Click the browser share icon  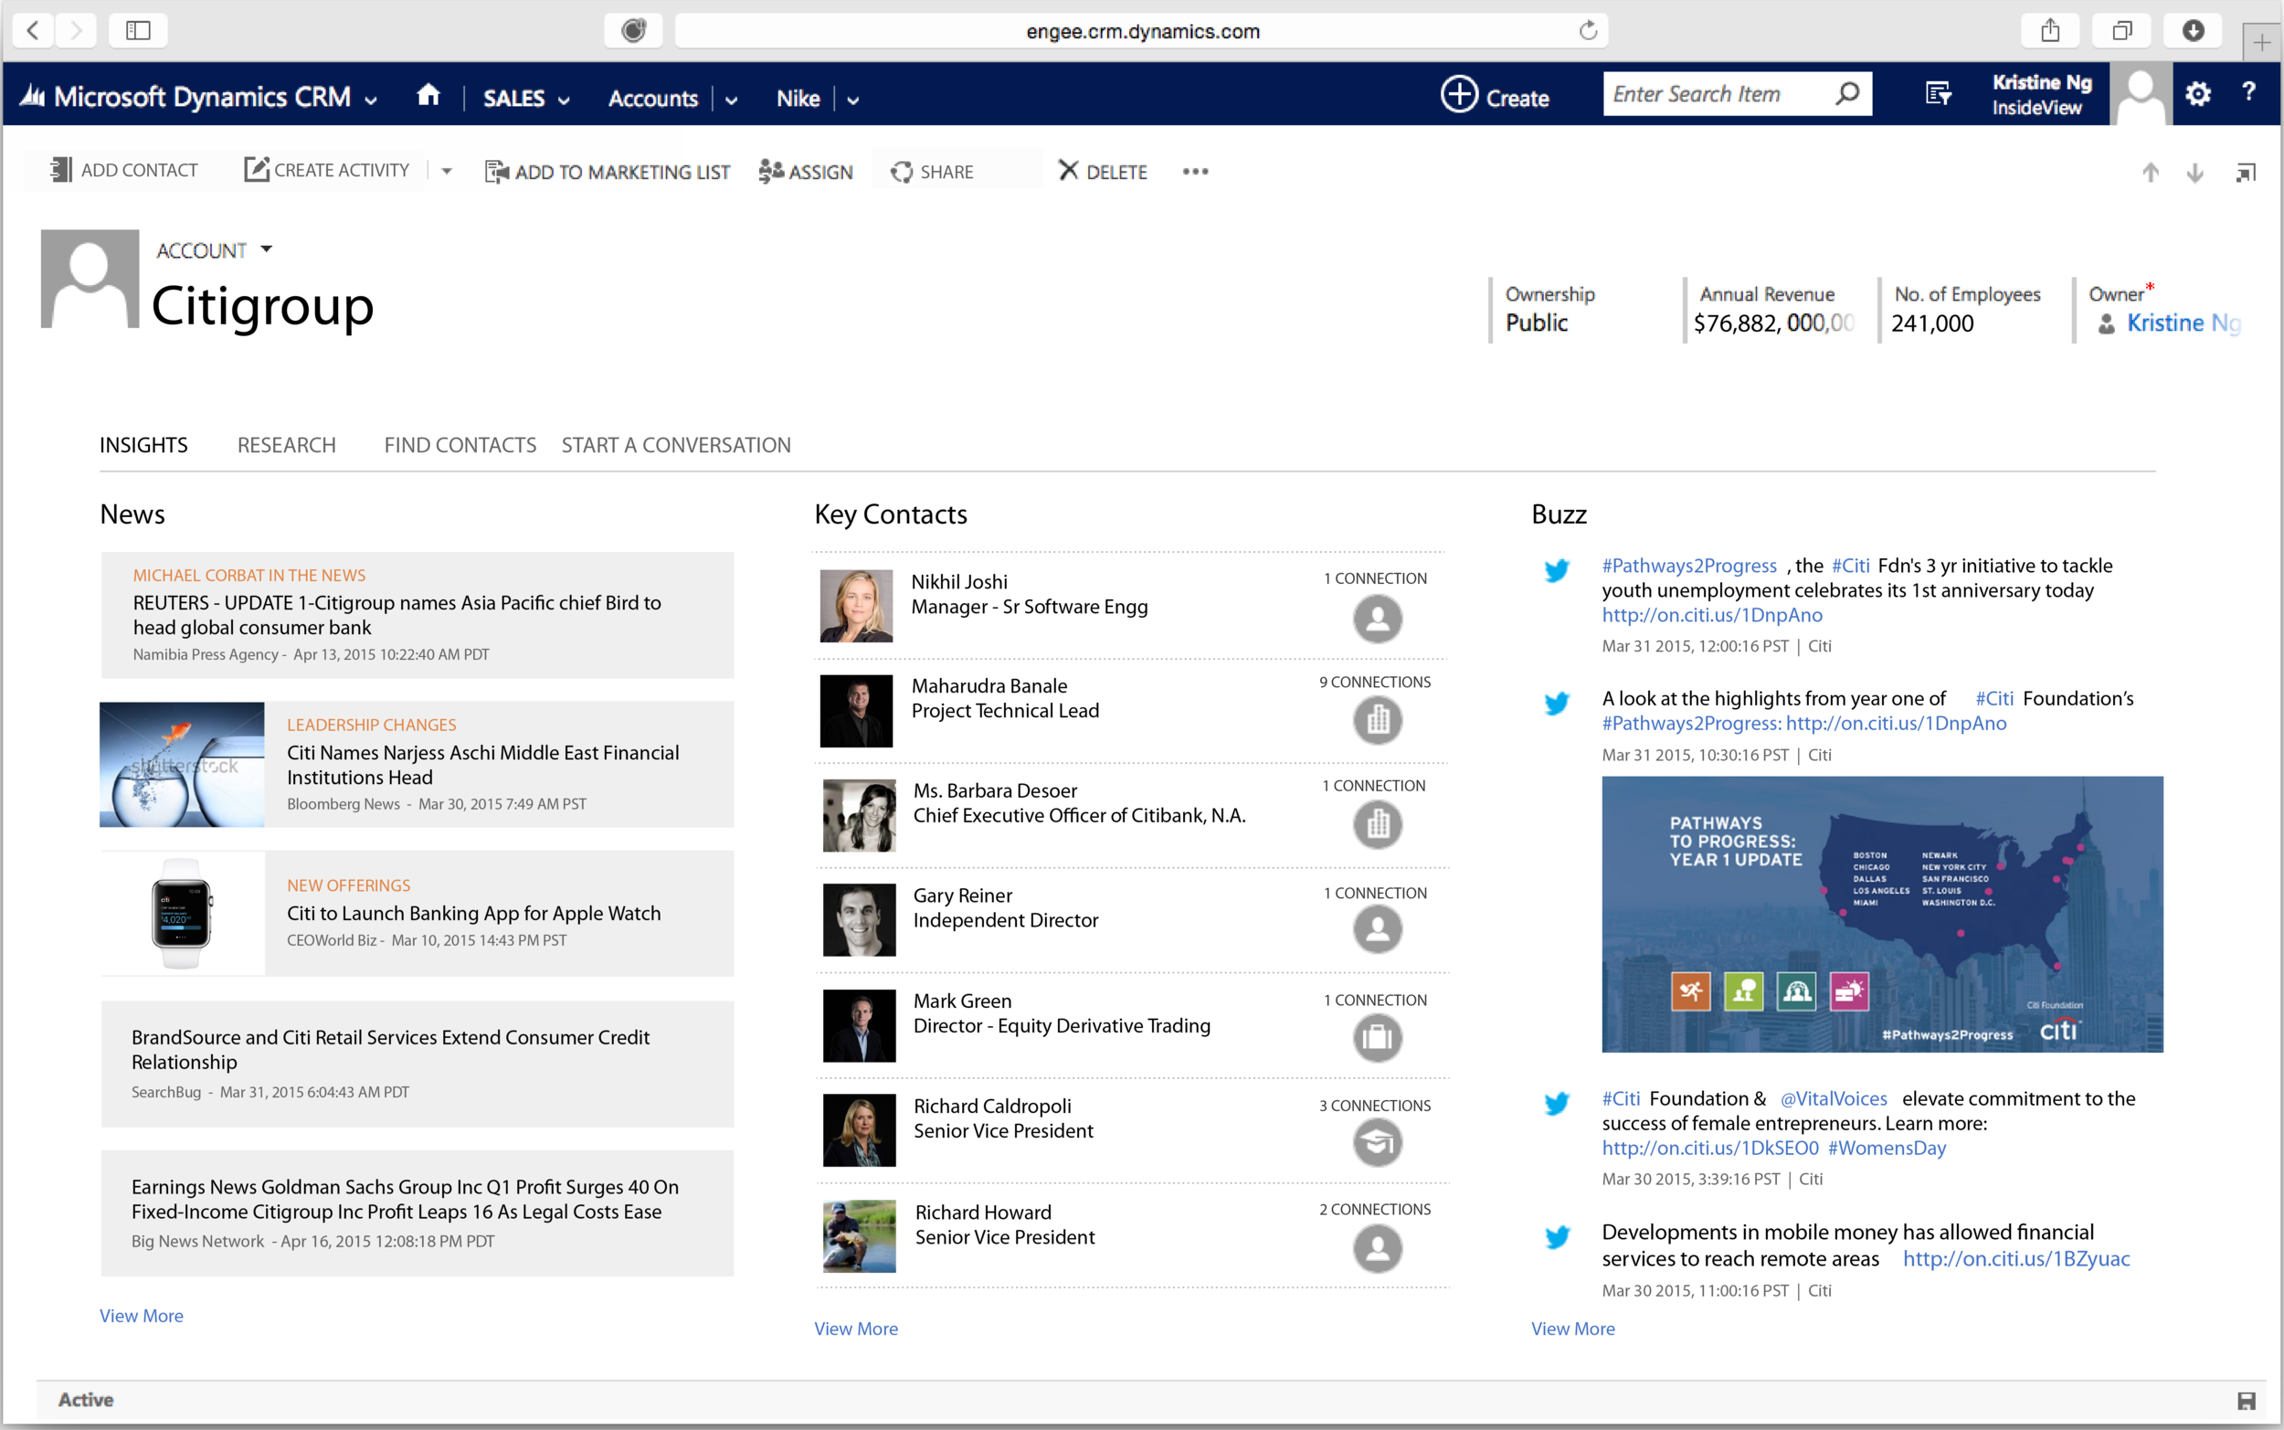coord(2049,30)
